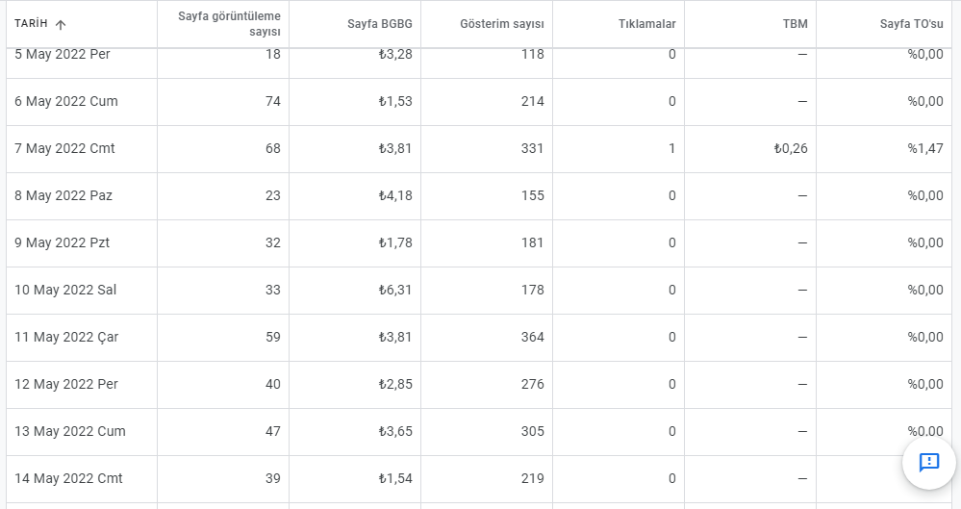Sort by Sayfa görüntüleme sayısı column
The image size is (961, 509).
pyautogui.click(x=229, y=24)
